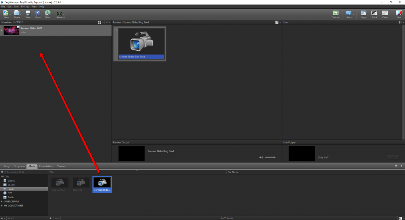The height and width of the screenshot is (220, 405).
Task: Select Videos in the Media tree
Action: click(x=11, y=181)
